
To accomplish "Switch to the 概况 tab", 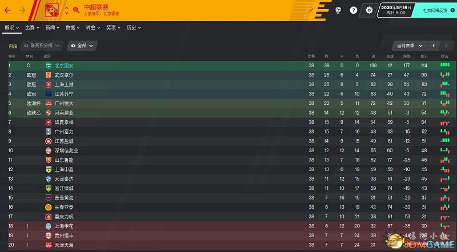I will point(11,27).
